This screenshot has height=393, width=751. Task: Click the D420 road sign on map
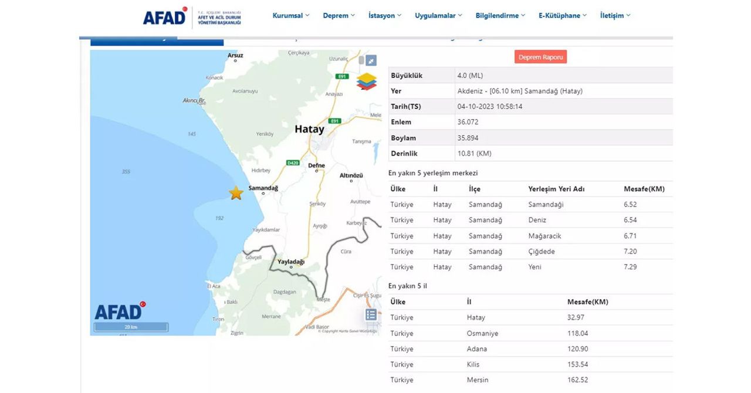293,162
